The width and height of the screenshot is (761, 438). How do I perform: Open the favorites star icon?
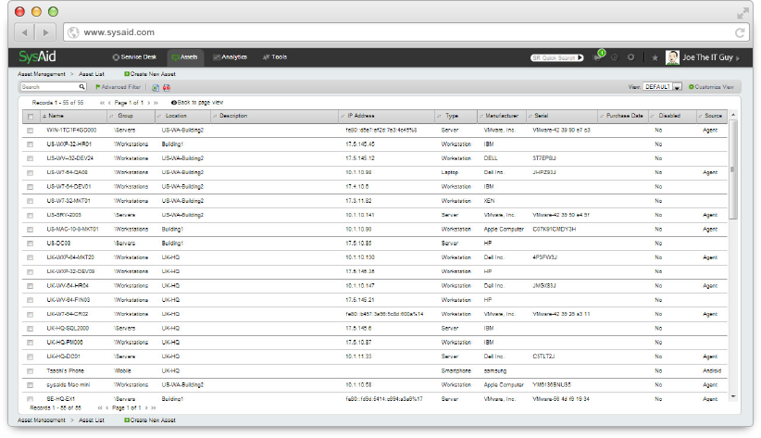[655, 57]
